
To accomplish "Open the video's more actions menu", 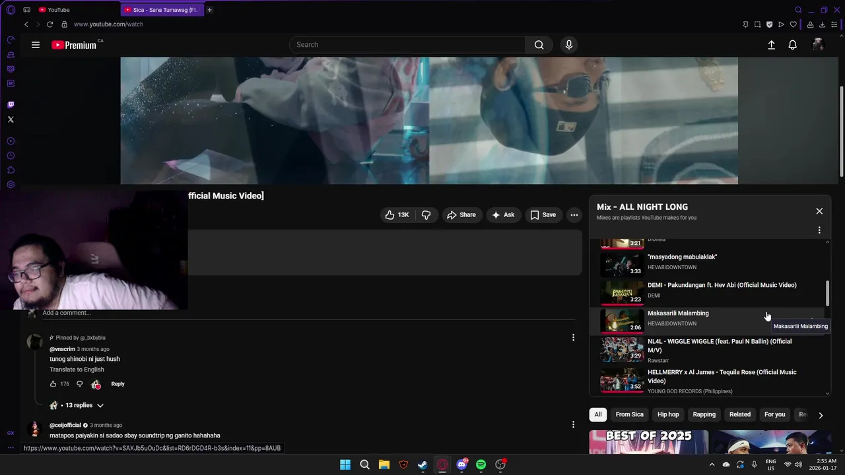I will pyautogui.click(x=574, y=215).
